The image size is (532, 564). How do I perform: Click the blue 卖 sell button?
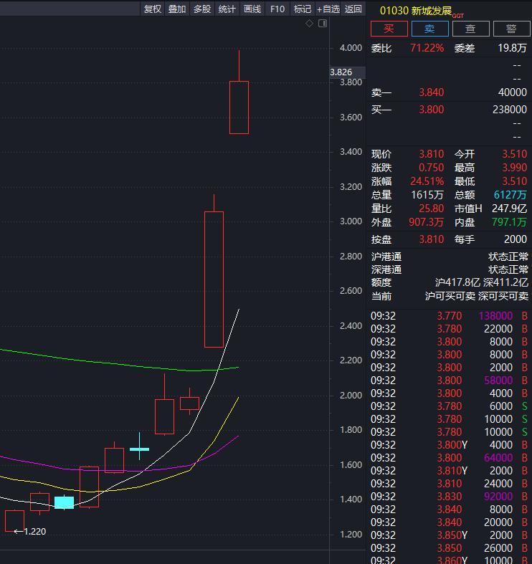coord(429,29)
